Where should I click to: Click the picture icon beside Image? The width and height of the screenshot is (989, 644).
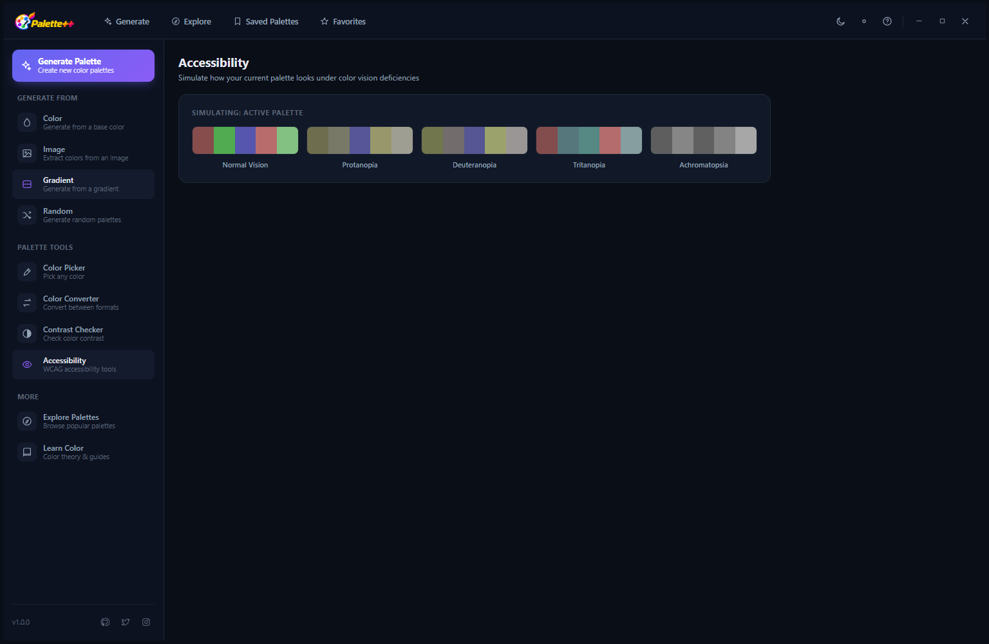tap(27, 153)
